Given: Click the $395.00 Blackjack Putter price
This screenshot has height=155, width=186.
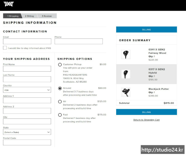Looking at the screenshot, I should tap(153, 96).
